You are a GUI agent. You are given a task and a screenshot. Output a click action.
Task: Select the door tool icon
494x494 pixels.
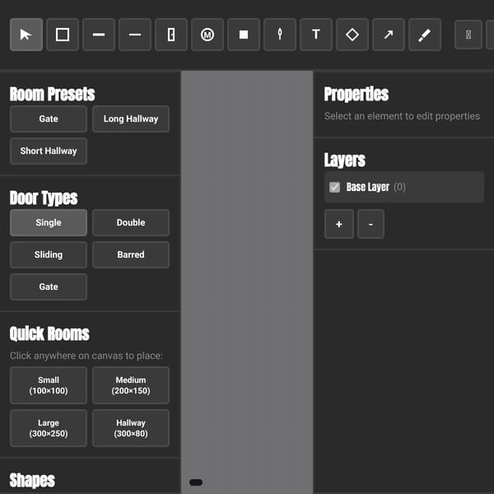pos(171,35)
